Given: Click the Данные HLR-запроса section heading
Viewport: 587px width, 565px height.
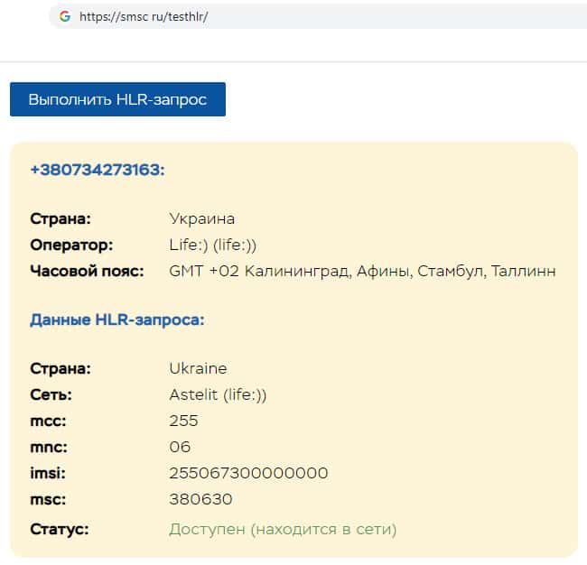Looking at the screenshot, I should [117, 320].
